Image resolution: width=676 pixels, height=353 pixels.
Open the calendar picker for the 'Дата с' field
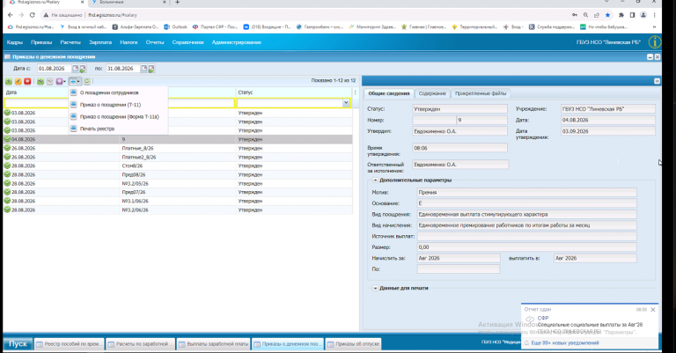click(75, 69)
